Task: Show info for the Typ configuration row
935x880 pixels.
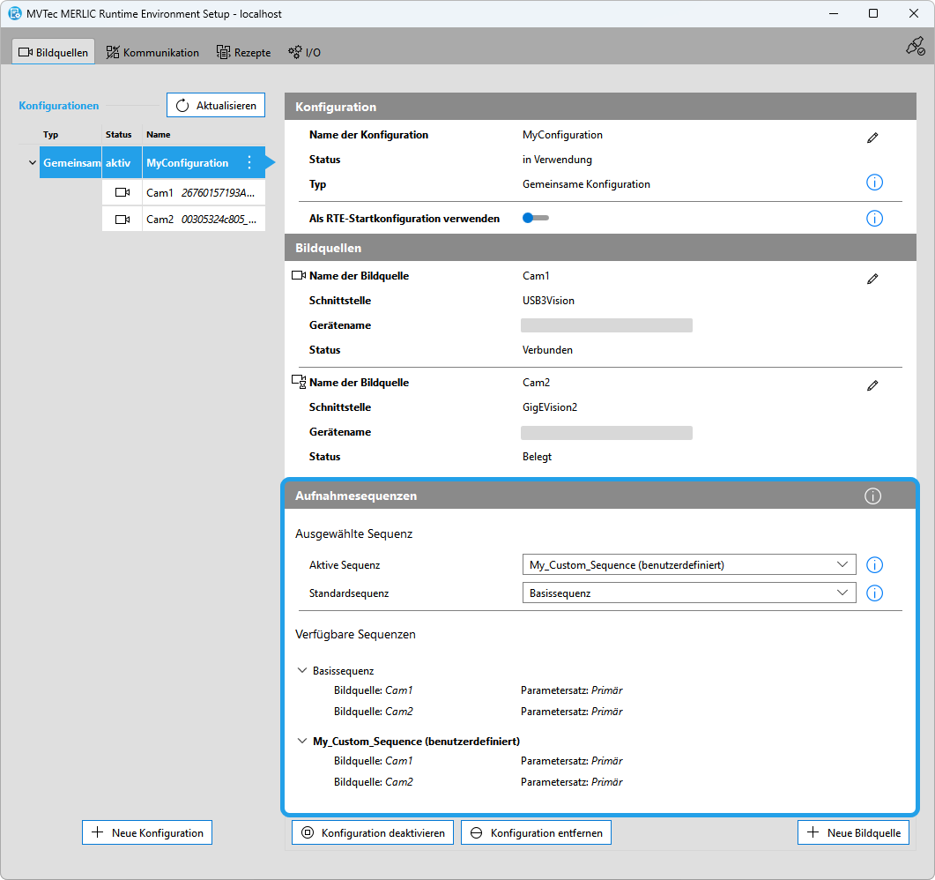Action: point(874,183)
